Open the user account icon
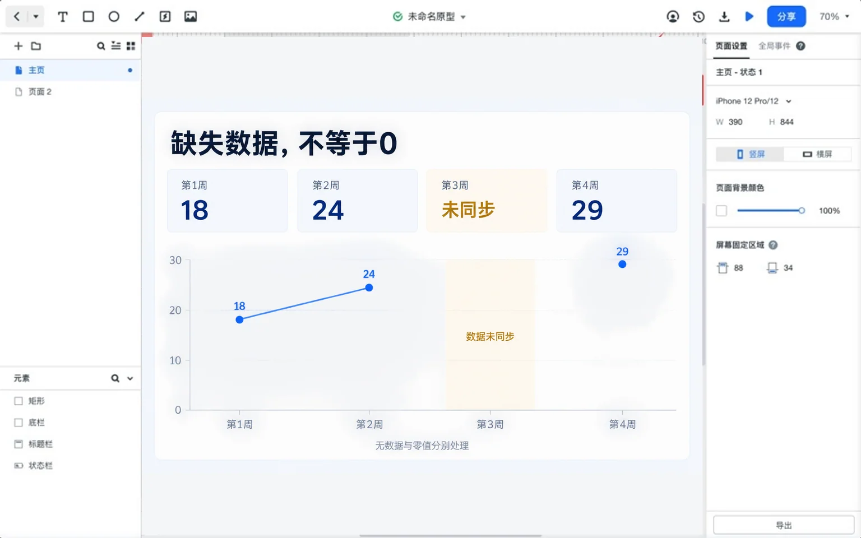861x538 pixels. click(673, 17)
